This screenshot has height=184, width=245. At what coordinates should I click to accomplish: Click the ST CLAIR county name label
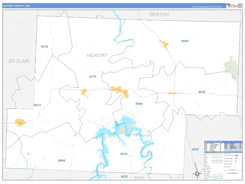(x=19, y=61)
